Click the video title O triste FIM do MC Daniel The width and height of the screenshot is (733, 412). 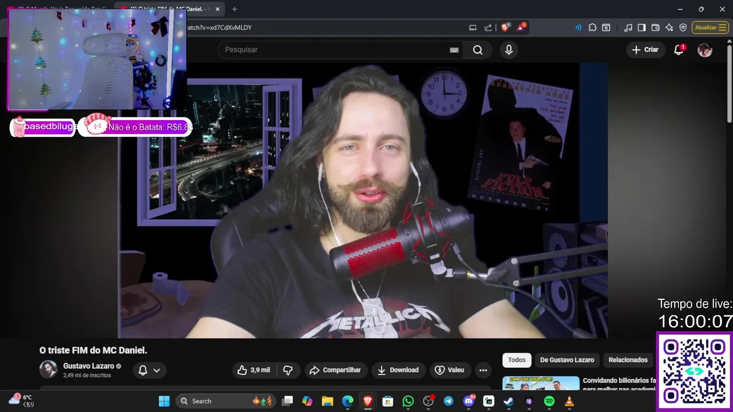tap(93, 350)
